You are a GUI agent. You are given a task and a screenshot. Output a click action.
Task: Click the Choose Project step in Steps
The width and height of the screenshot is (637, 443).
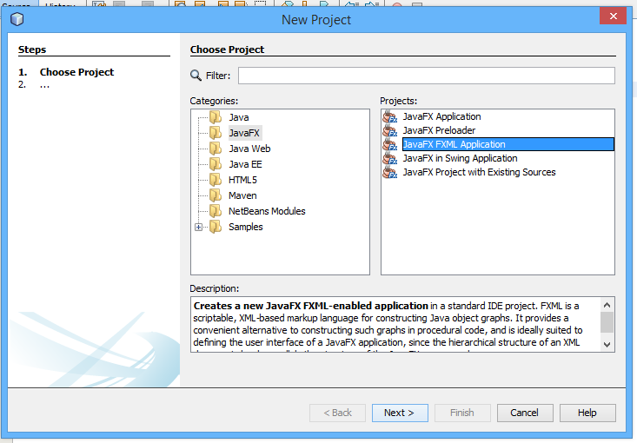pyautogui.click(x=76, y=72)
